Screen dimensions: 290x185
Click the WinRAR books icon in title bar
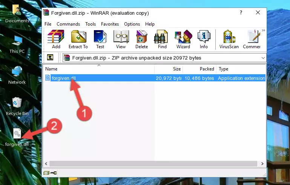[x=46, y=12]
